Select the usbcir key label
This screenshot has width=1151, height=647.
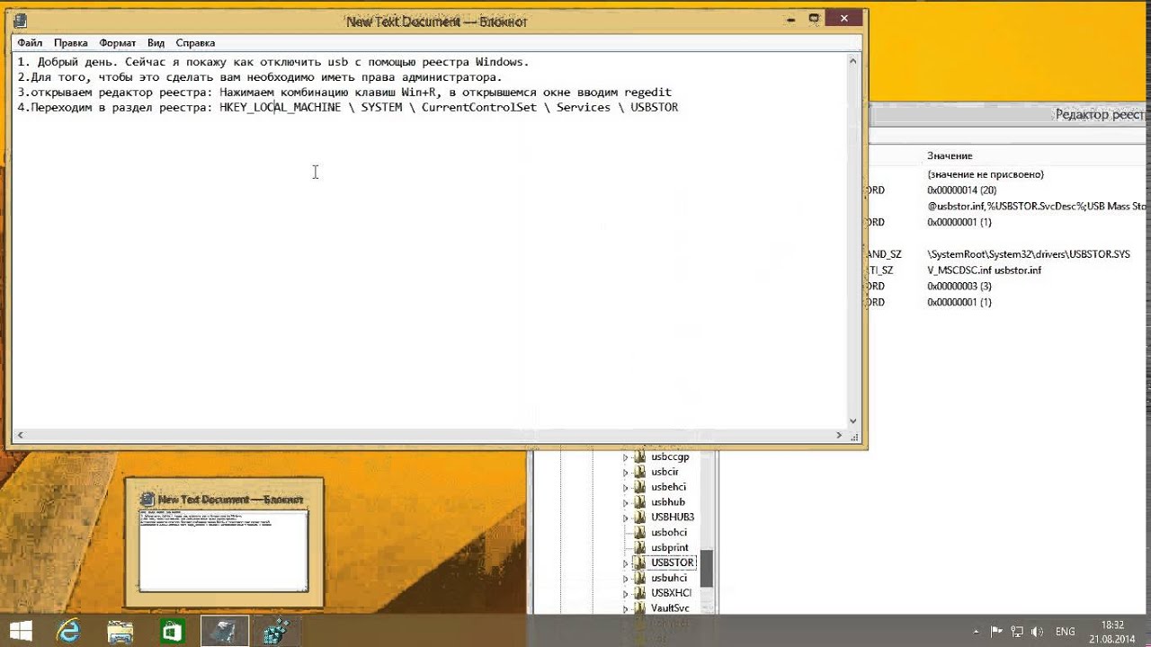coord(665,472)
